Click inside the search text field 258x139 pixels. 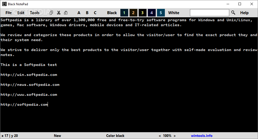[209, 13]
